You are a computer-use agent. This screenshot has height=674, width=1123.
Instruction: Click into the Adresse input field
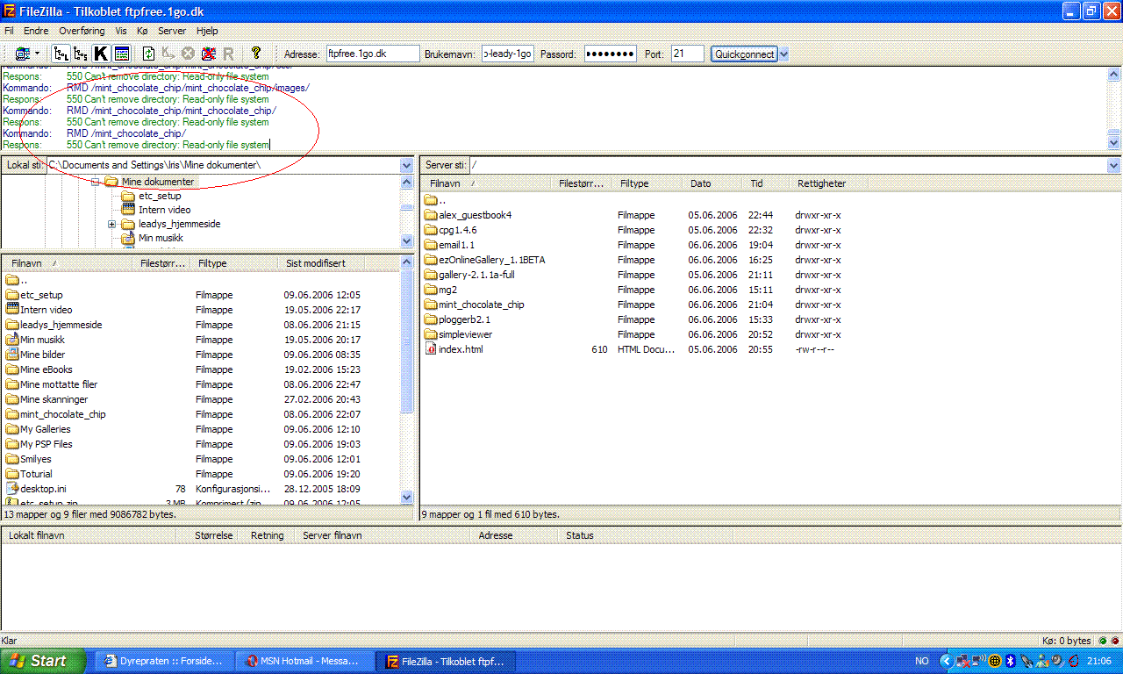373,54
